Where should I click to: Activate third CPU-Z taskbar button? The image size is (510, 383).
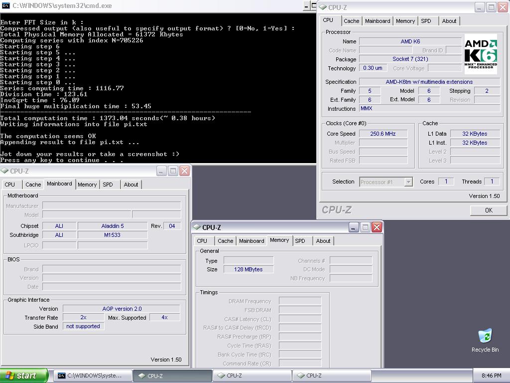[x=332, y=376]
